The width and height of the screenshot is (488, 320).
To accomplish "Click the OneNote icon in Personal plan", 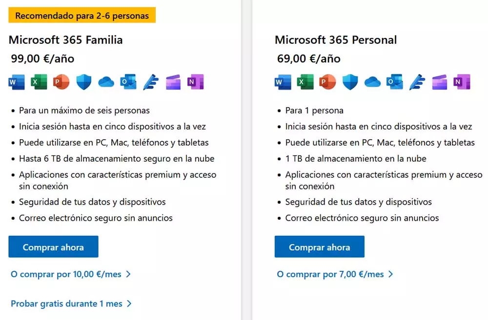I will tap(462, 82).
